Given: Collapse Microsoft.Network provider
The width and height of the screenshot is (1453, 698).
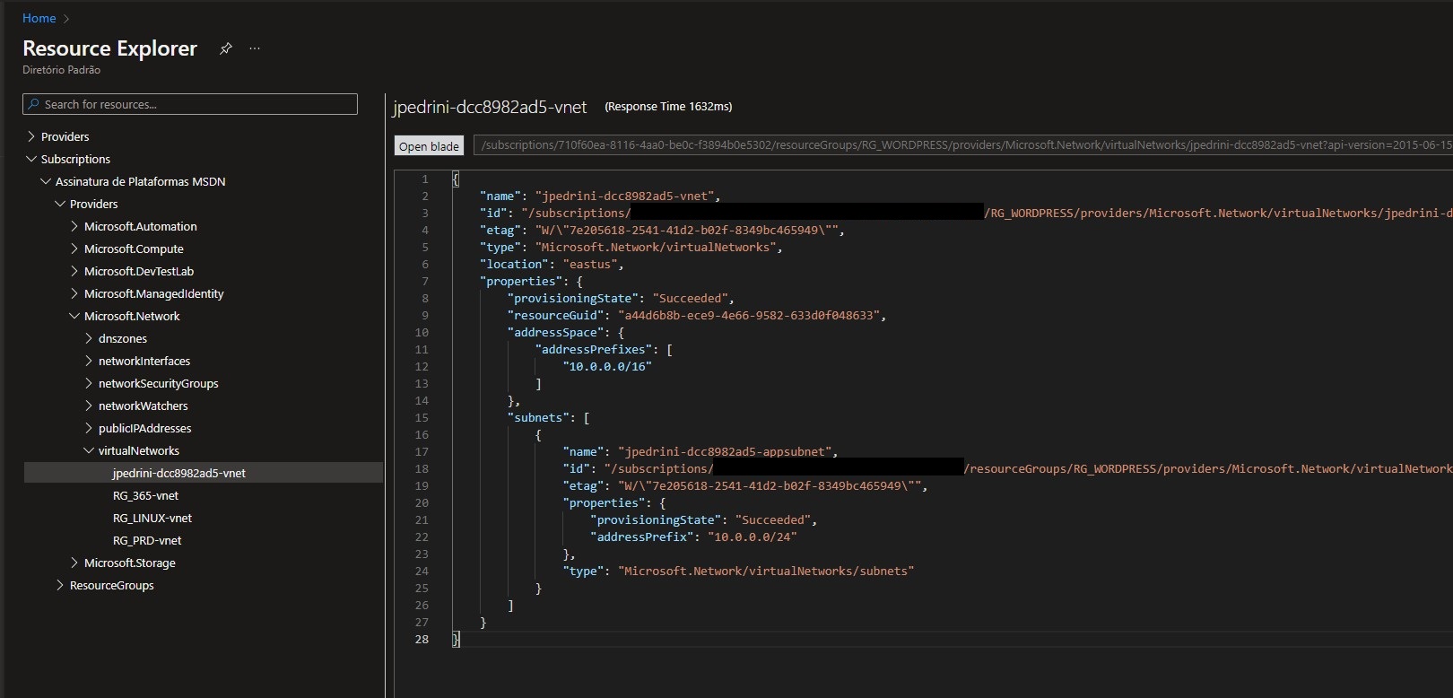Looking at the screenshot, I should click(74, 316).
